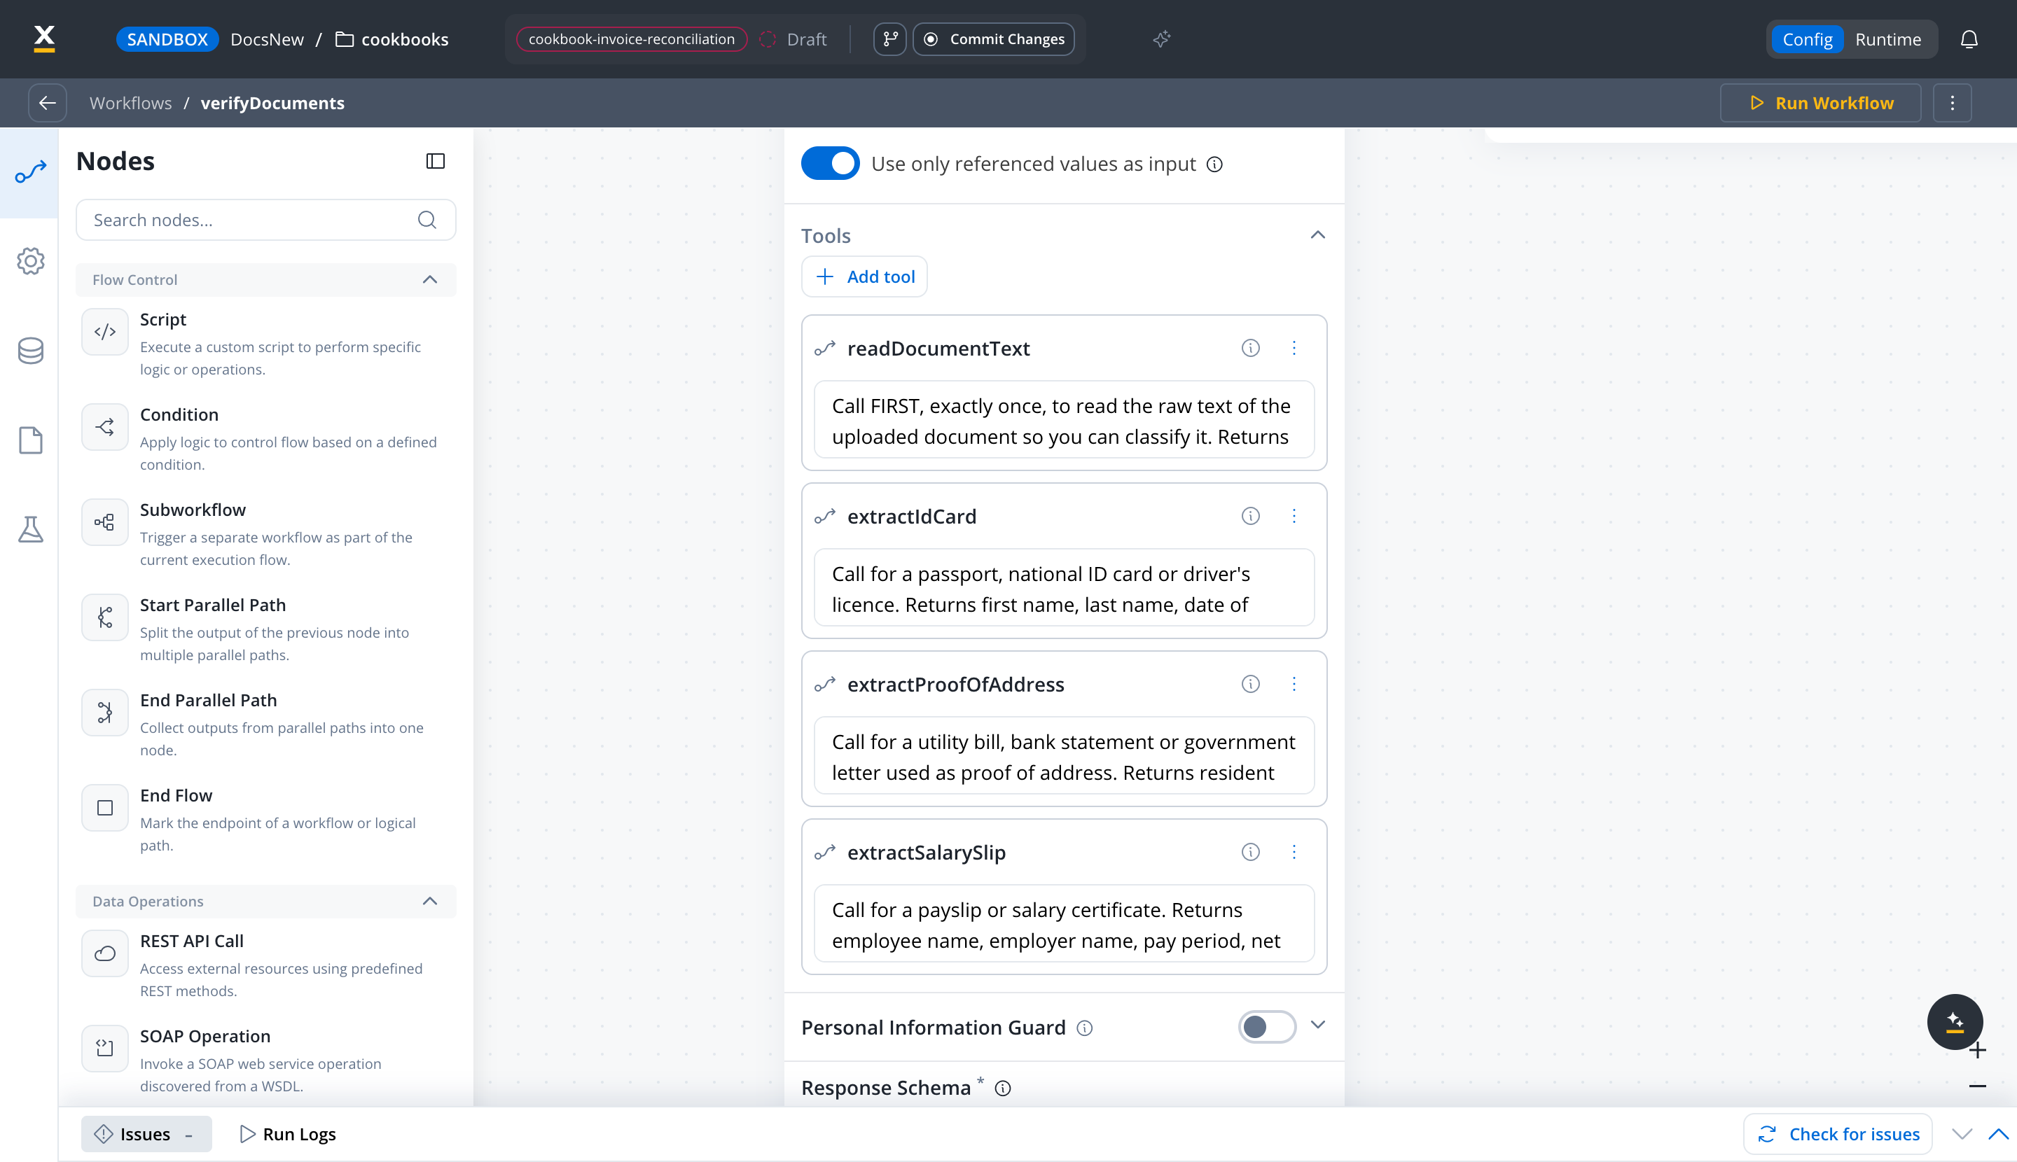Click Personal Information Guard info icon
The image size is (2017, 1162).
(1084, 1028)
